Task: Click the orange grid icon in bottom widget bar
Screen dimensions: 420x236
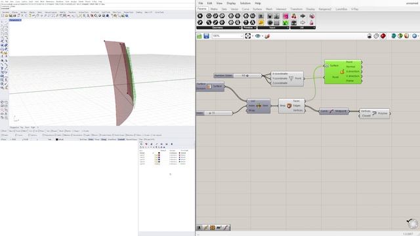Action: tap(213, 227)
